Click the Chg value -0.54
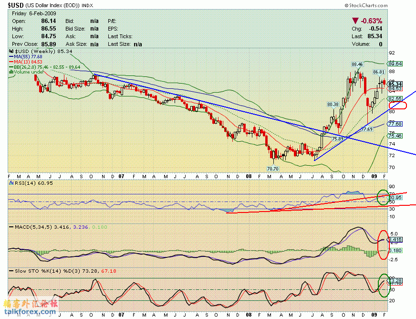Screen dimensions: 416x319 (375, 29)
